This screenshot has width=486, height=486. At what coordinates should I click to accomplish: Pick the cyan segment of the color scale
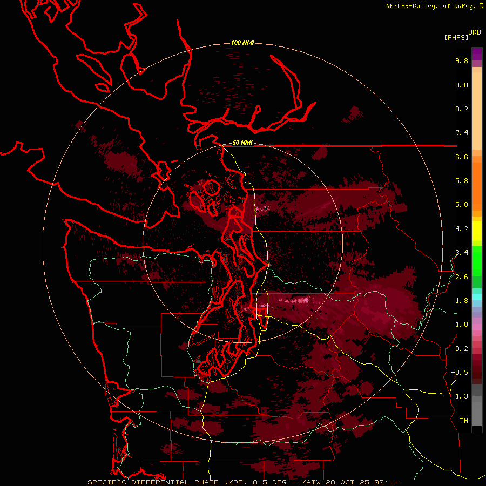pos(477,297)
